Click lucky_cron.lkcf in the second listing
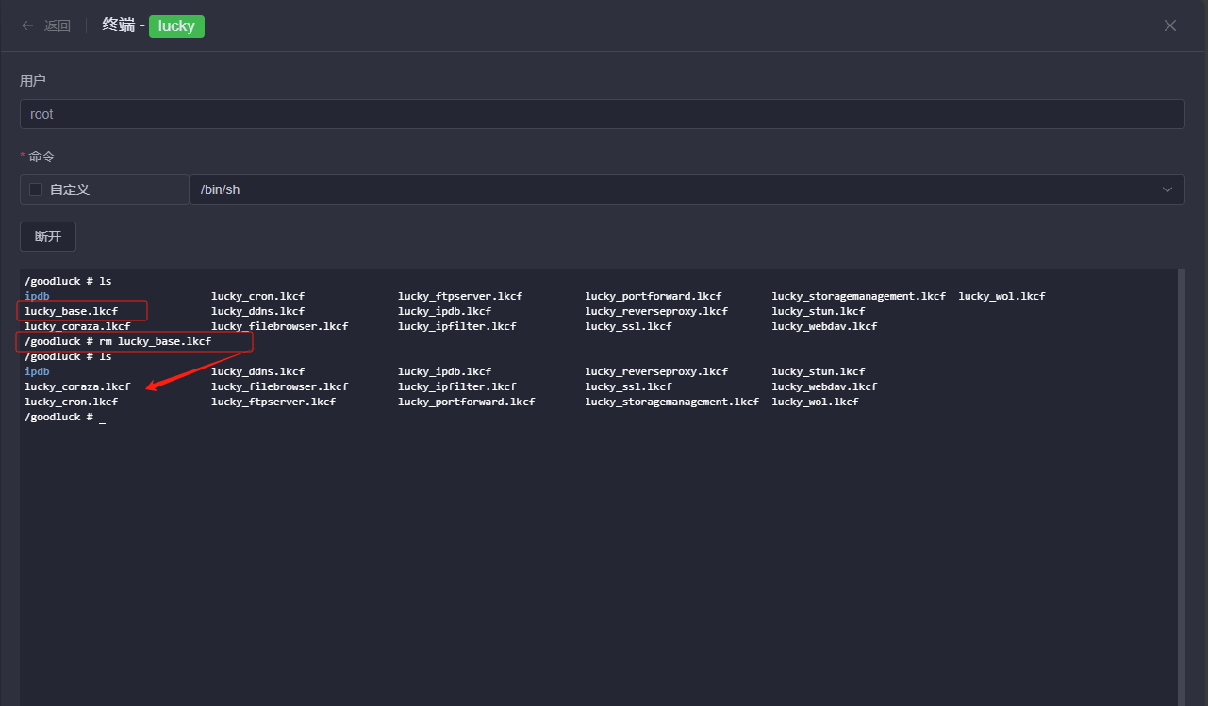 (72, 402)
